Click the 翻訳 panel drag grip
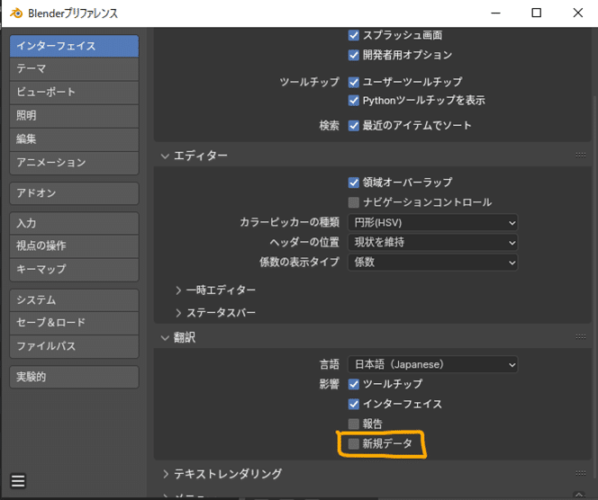The height and width of the screenshot is (500, 598). point(581,336)
